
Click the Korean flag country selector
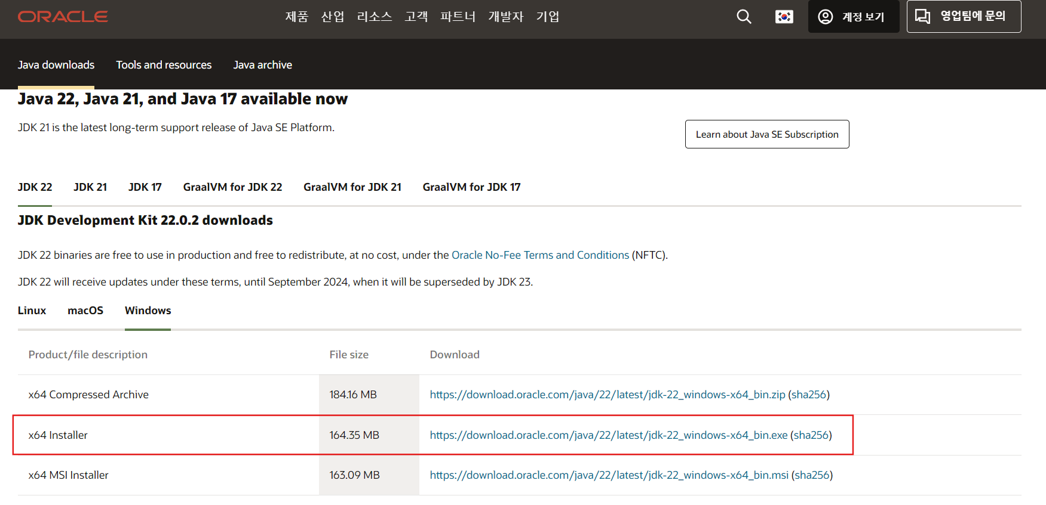(x=784, y=17)
